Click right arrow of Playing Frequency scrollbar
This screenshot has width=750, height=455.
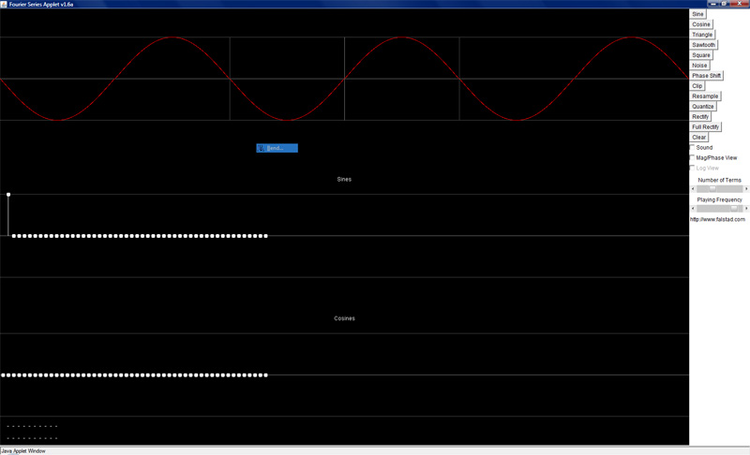point(746,209)
